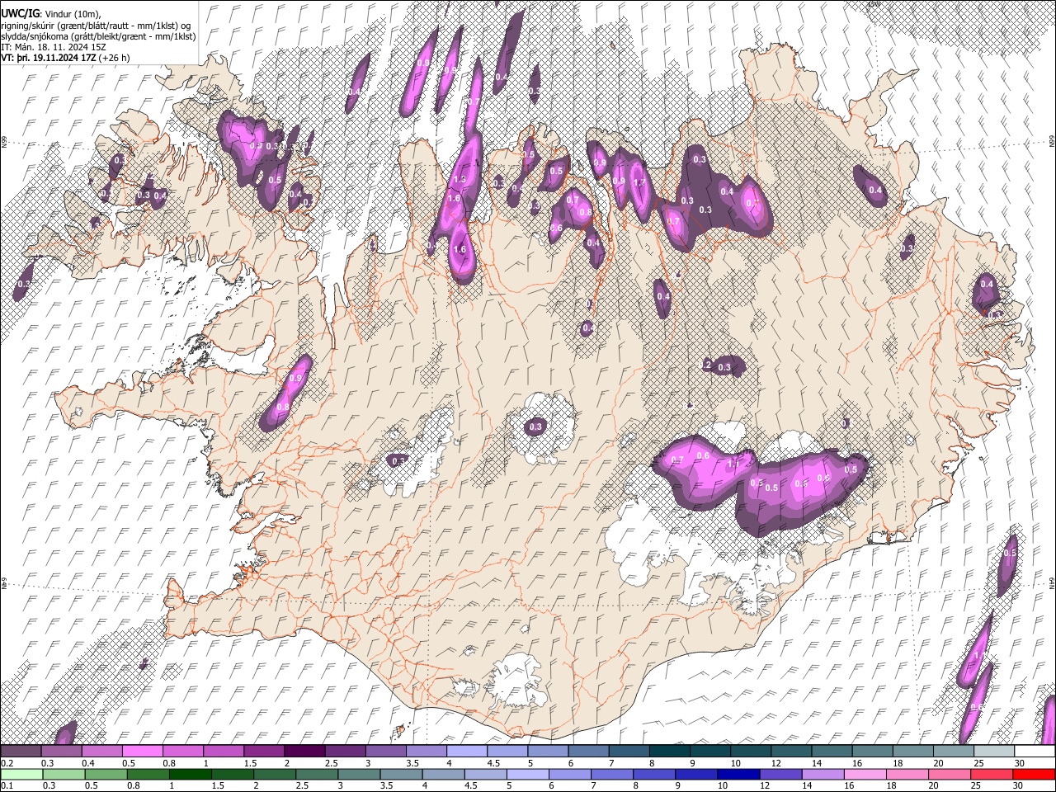Click the pale grey swatch labeled 25 in top row
The image size is (1056, 792).
994,752
